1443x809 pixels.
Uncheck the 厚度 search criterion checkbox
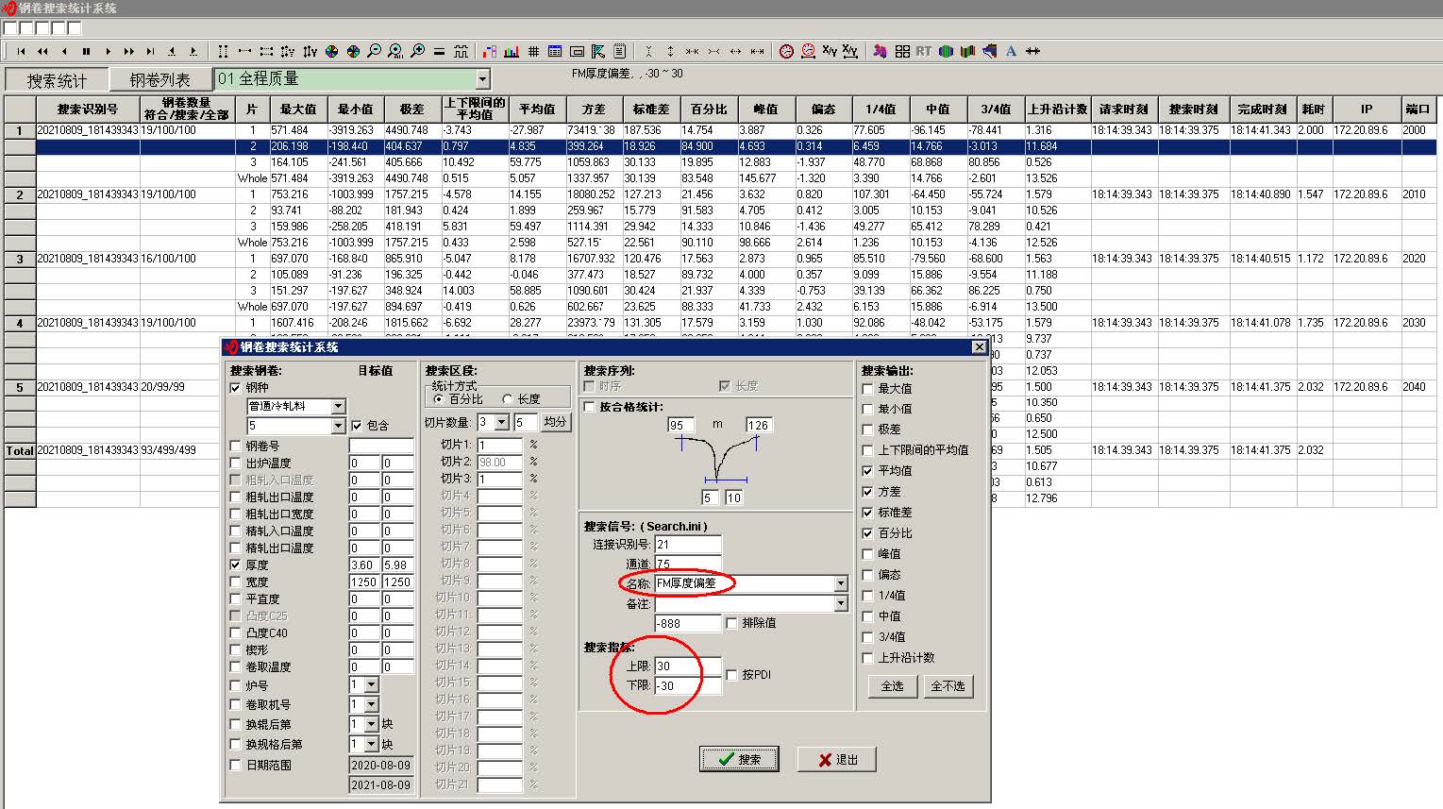click(x=236, y=565)
